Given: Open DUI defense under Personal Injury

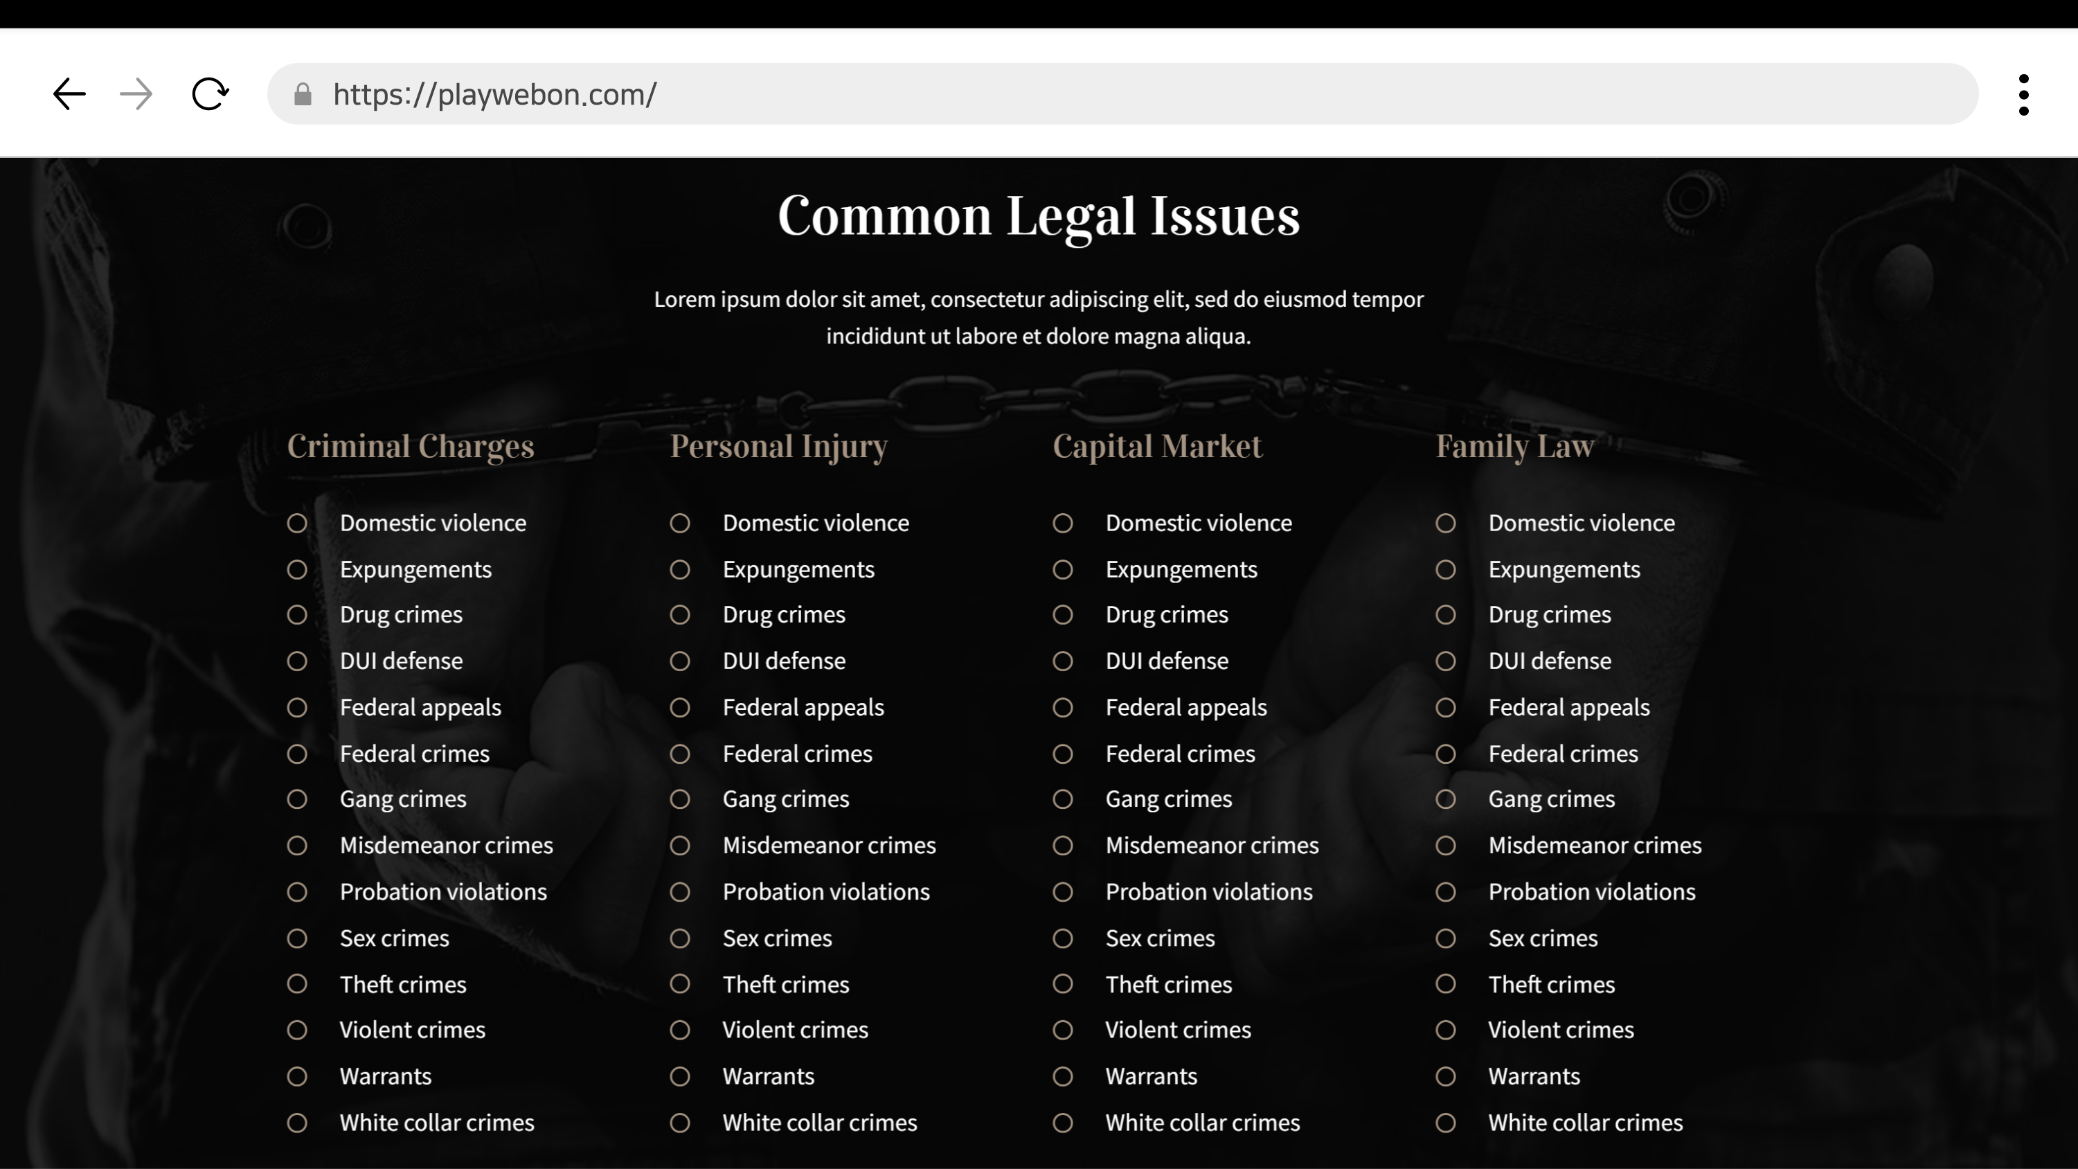Looking at the screenshot, I should (x=783, y=661).
